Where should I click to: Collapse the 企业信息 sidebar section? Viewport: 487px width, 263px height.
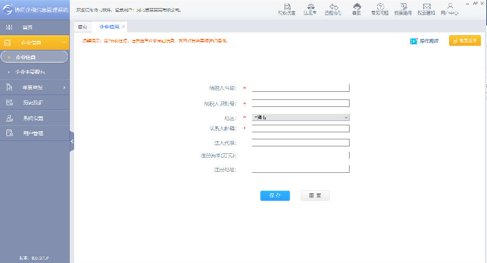coord(35,43)
